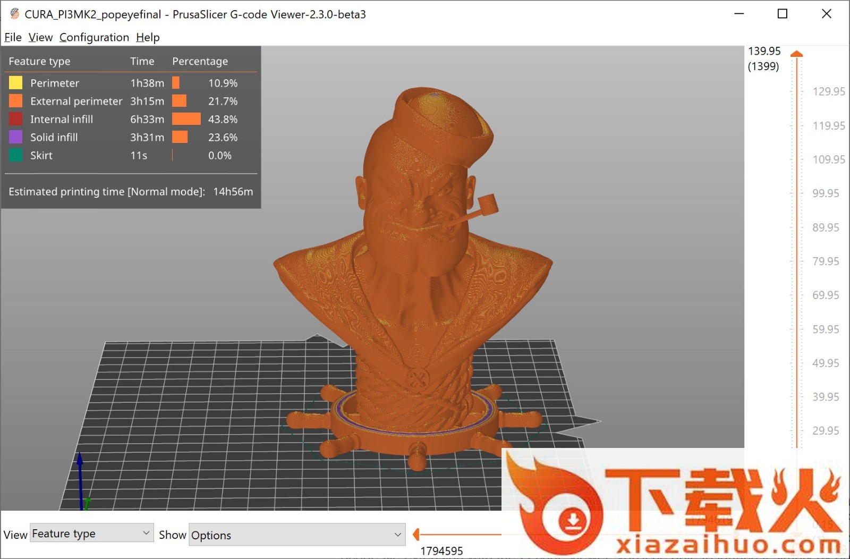Click the 99.95 tick on the layer ruler
Image resolution: width=850 pixels, height=559 pixels.
pyautogui.click(x=826, y=193)
